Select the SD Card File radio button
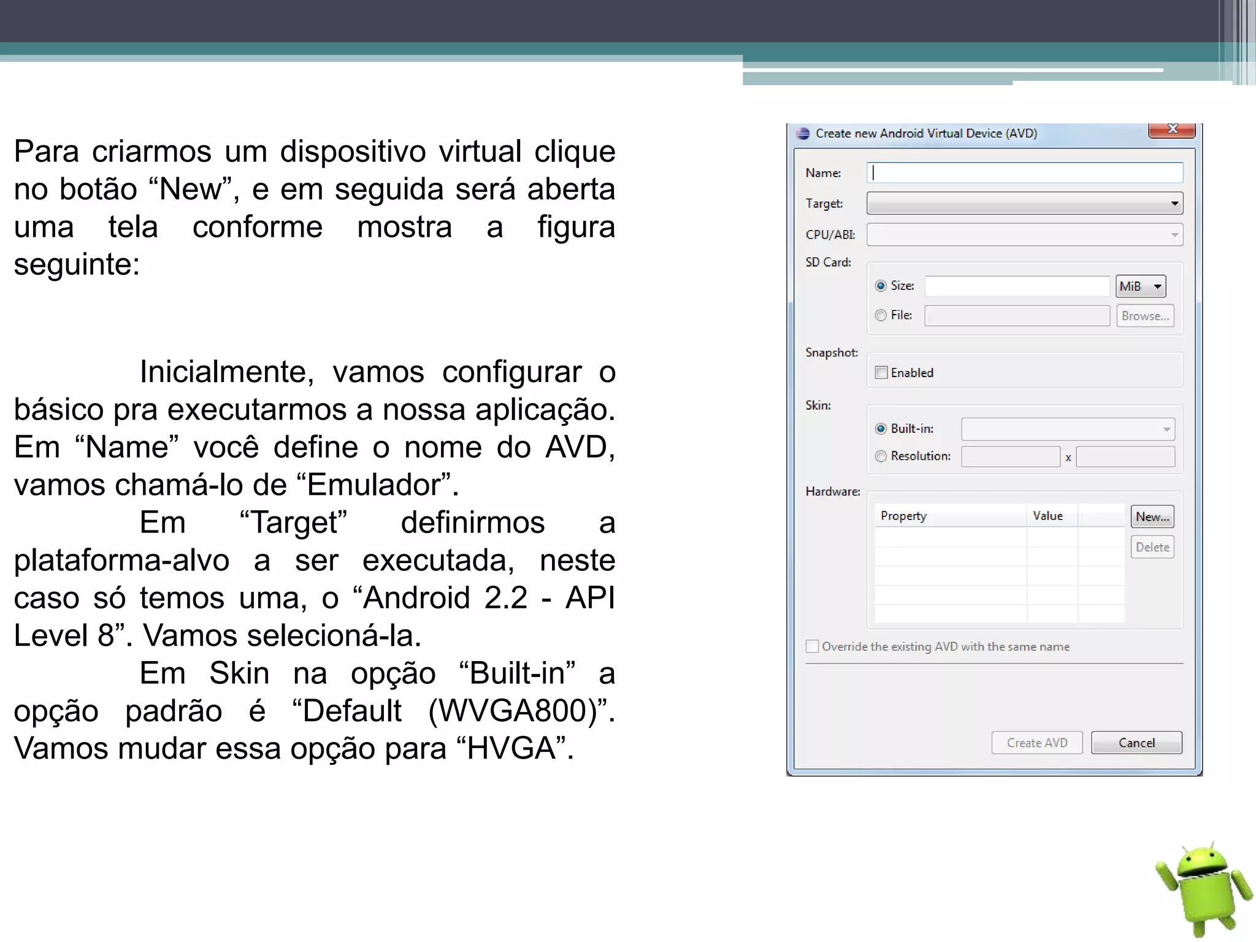This screenshot has height=942, width=1256. tap(881, 315)
